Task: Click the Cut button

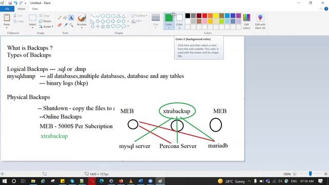Action: coord(18,16)
